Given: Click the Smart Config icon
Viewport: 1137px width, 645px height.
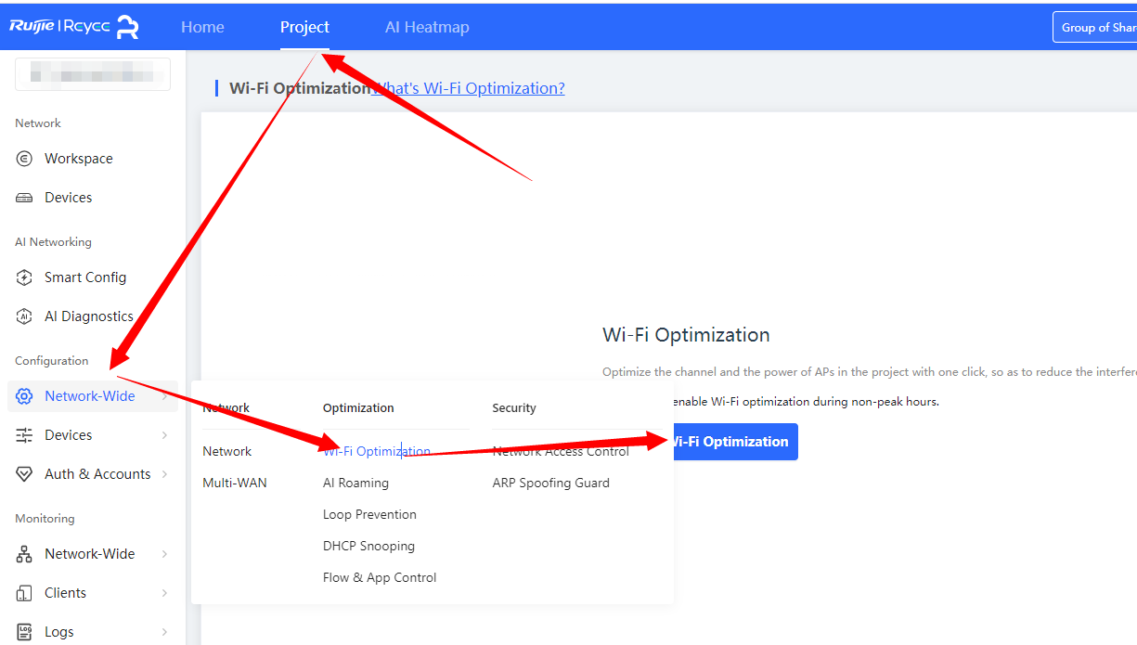Looking at the screenshot, I should pyautogui.click(x=25, y=277).
